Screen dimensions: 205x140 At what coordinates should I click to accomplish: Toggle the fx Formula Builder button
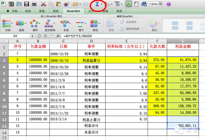point(128,4)
